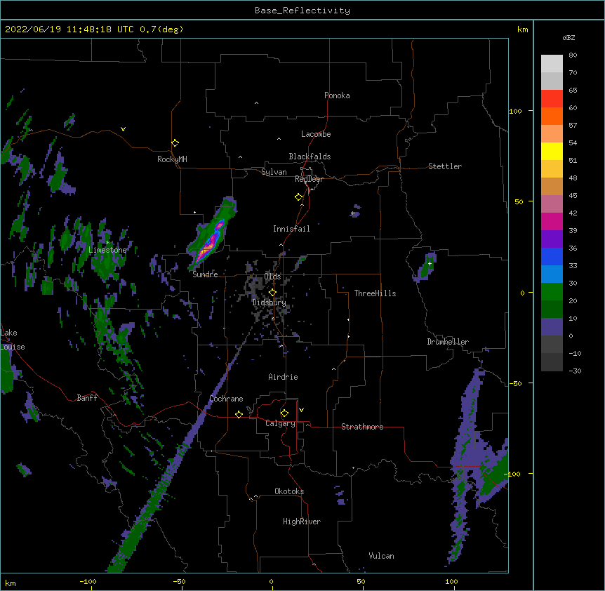Click the Calgary city label

point(280,423)
